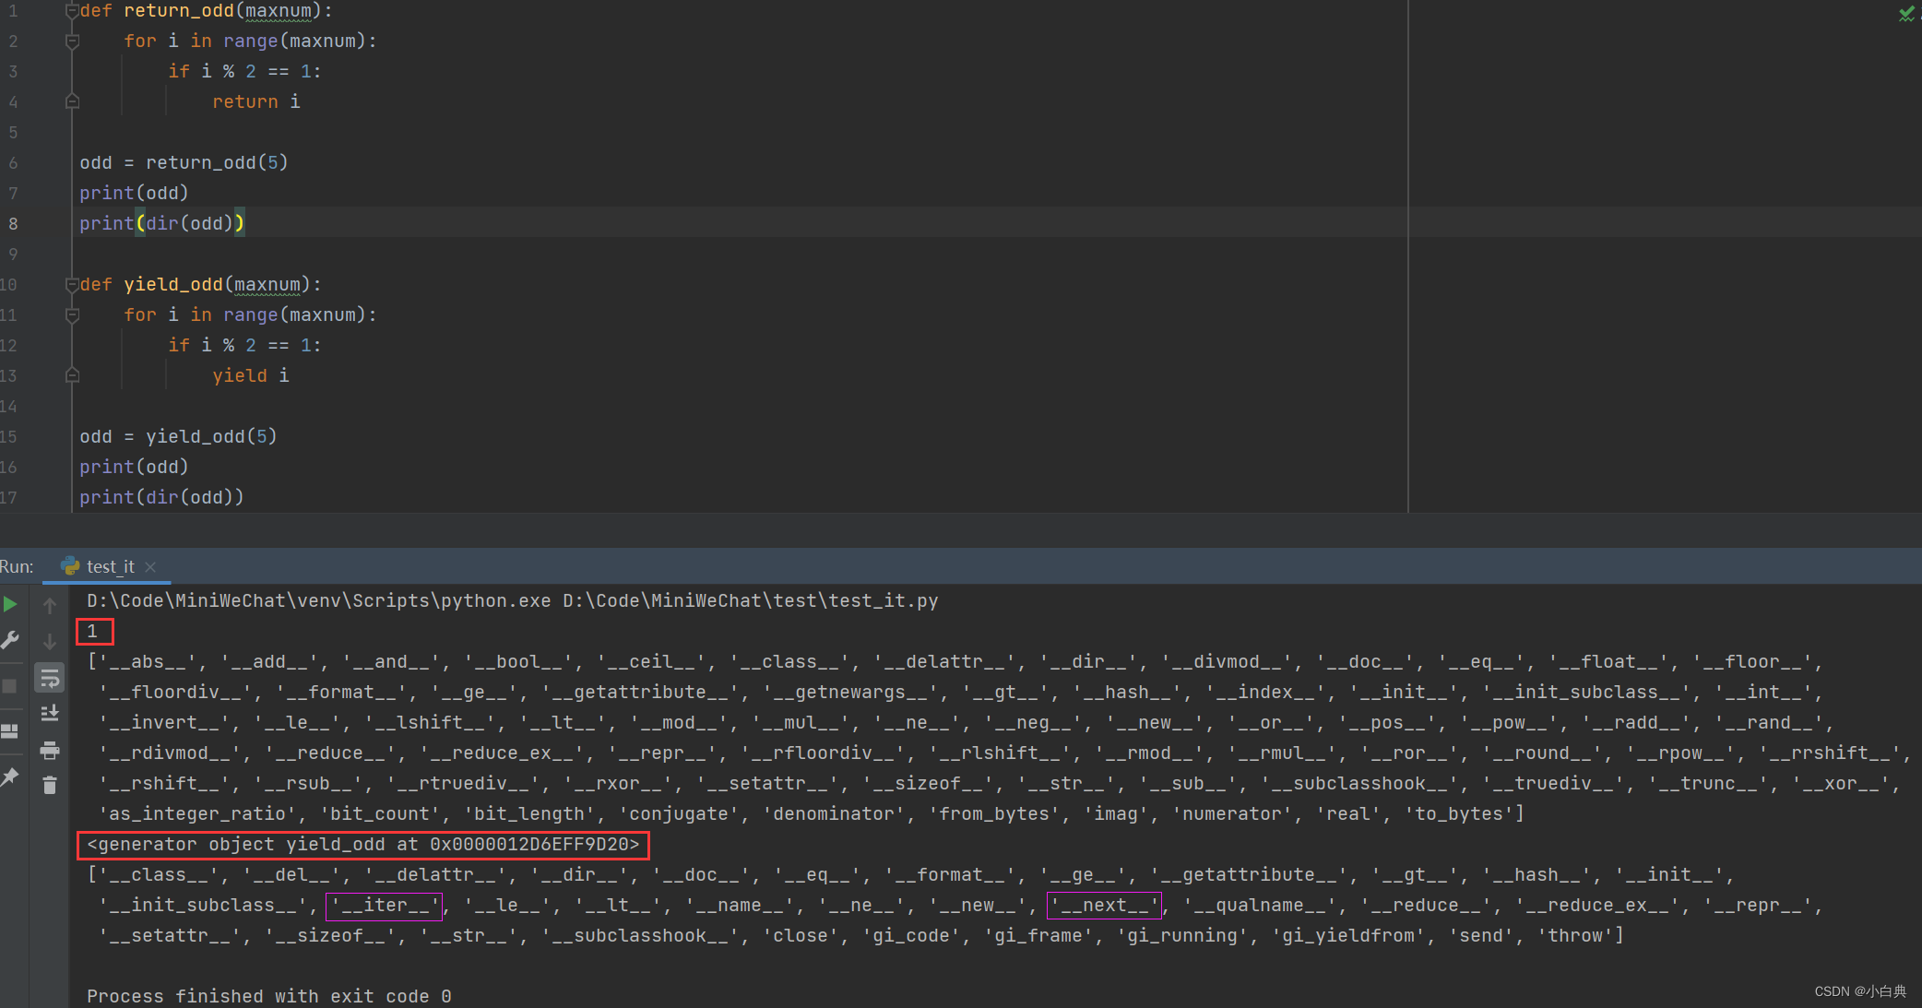Close the test_it run tab

pyautogui.click(x=150, y=566)
